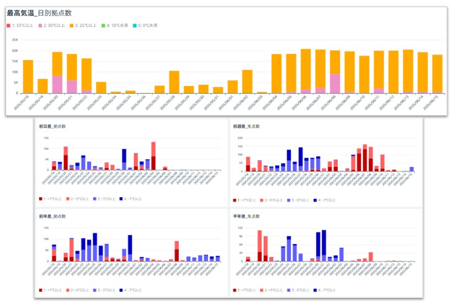Hide the -7℃以上 series in 前日差 chart
Screen dimensions: 452x303
click(x=131, y=198)
